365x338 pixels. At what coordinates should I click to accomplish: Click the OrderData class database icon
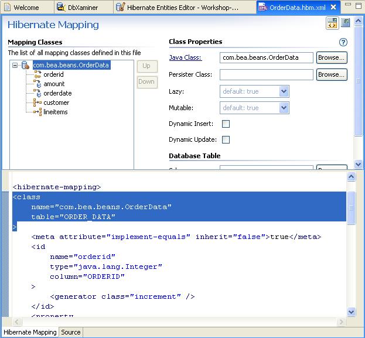[x=25, y=65]
